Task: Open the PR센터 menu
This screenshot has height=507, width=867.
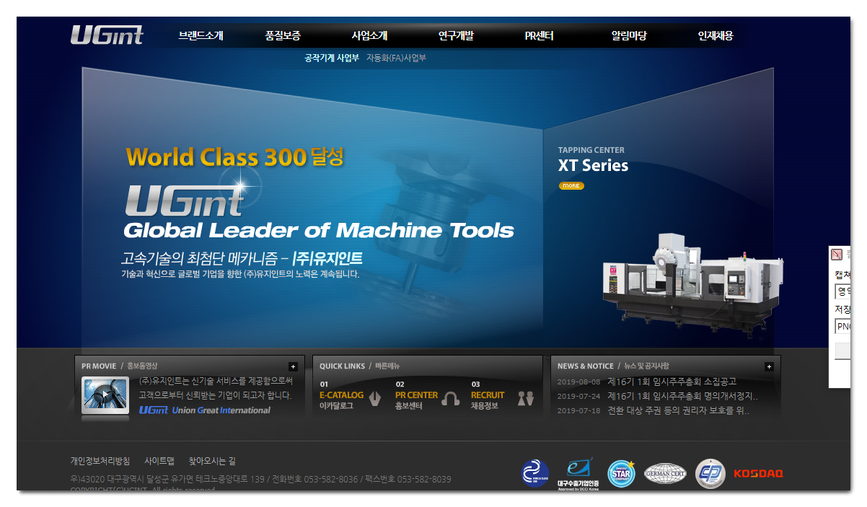Action: click(x=540, y=35)
